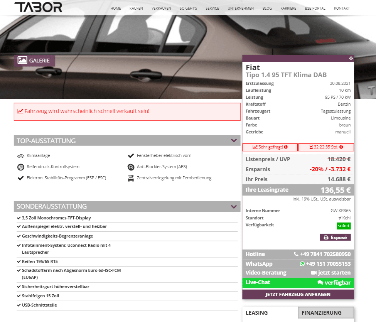This screenshot has width=376, height=322.
Task: Open the VERKAUFEN menu
Action: tap(161, 8)
